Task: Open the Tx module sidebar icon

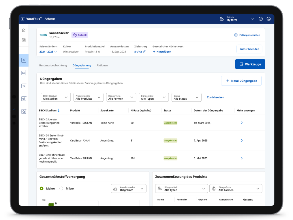Action: click(x=24, y=86)
